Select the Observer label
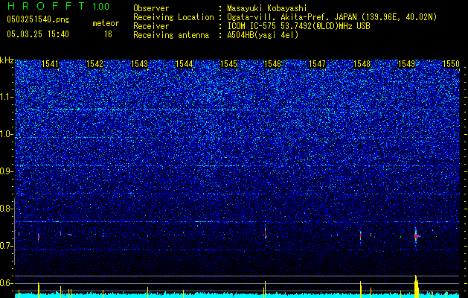The width and height of the screenshot is (468, 298). [151, 8]
